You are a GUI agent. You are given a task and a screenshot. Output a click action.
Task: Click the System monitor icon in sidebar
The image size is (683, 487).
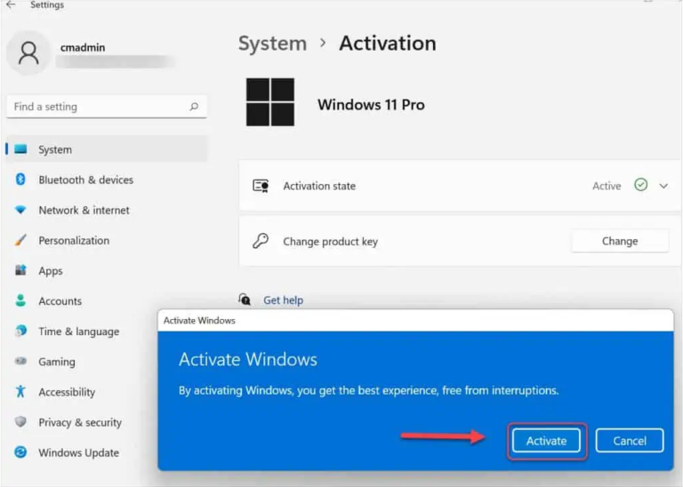(x=20, y=149)
